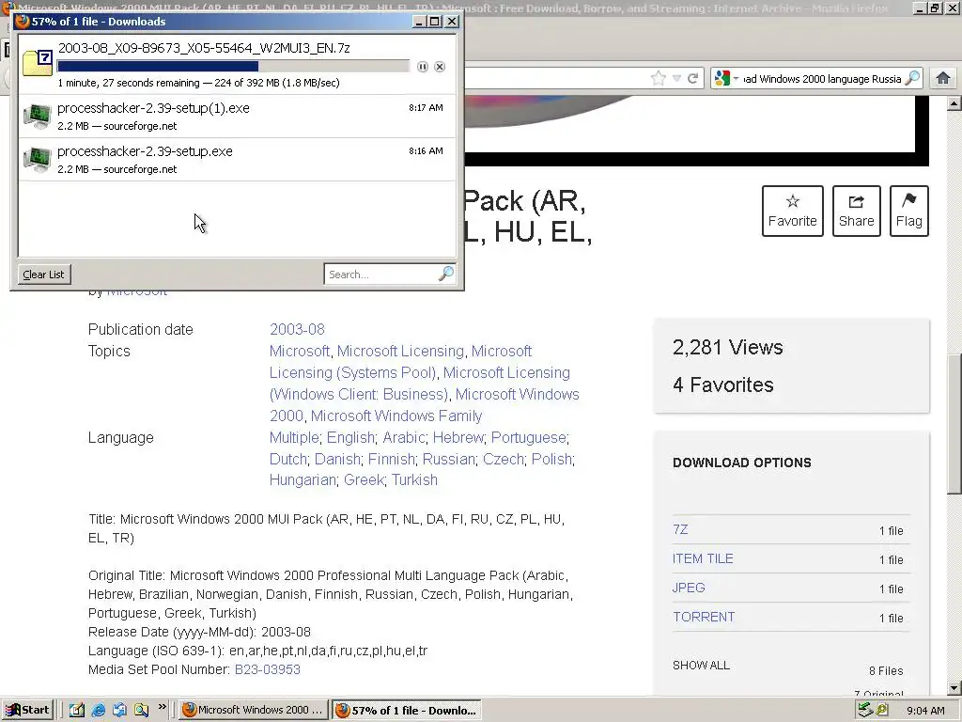Open Microsoft Licensing (Windows Client: Business) topic

pos(420,384)
